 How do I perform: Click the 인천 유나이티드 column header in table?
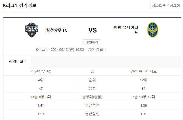pos(144,71)
